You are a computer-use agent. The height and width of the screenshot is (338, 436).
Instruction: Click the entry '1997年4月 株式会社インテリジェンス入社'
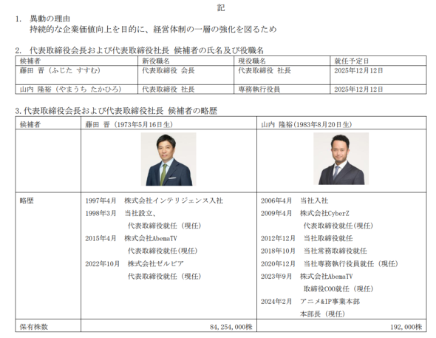coord(154,200)
